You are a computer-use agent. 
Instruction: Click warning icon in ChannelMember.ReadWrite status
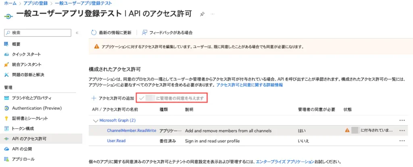pos(347,130)
